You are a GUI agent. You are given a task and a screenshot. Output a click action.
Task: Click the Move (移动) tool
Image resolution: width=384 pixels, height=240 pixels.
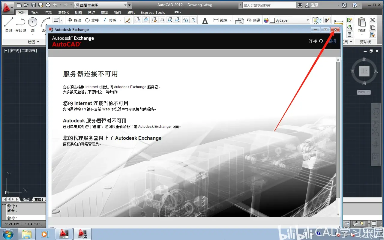click(x=74, y=20)
